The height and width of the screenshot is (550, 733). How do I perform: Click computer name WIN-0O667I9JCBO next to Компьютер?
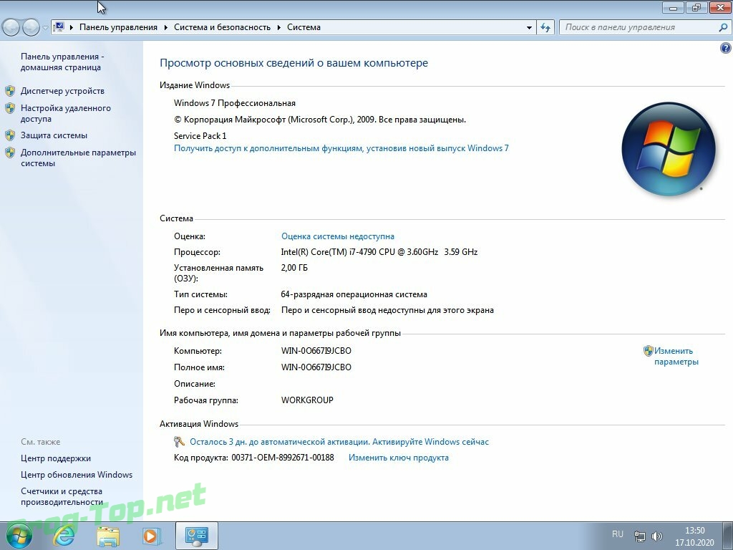(x=316, y=351)
